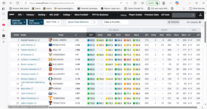Image resolution: width=207 pixels, height=109 pixels.
Task: Expand the NFL Draft menu
Action: [x=55, y=15]
